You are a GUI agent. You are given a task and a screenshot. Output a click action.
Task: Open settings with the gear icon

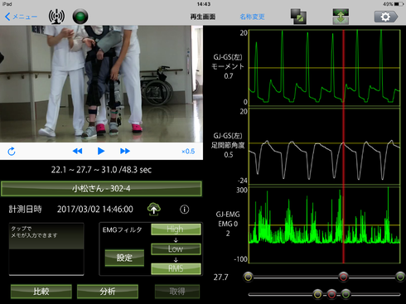pos(386,17)
